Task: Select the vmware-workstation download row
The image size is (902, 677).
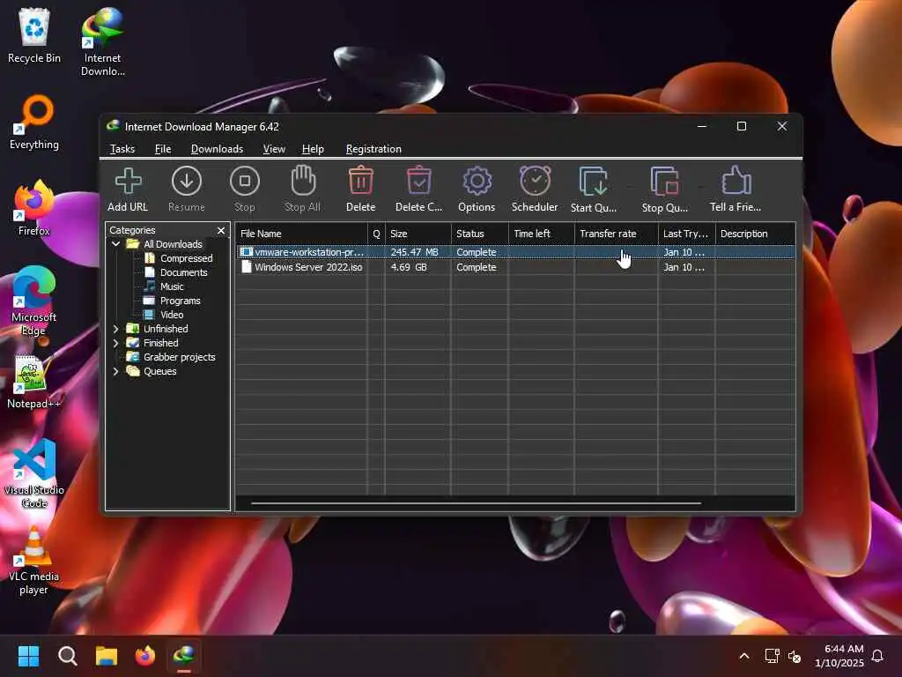Action: (515, 252)
